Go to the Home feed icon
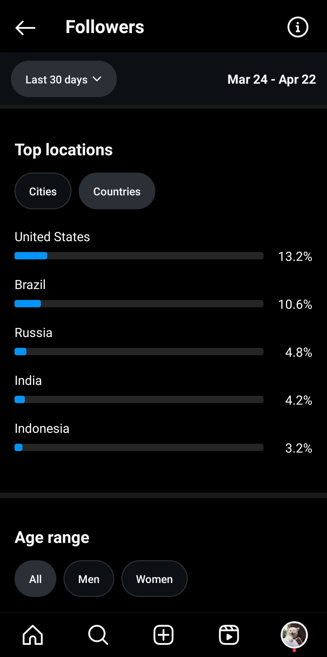 (33, 635)
